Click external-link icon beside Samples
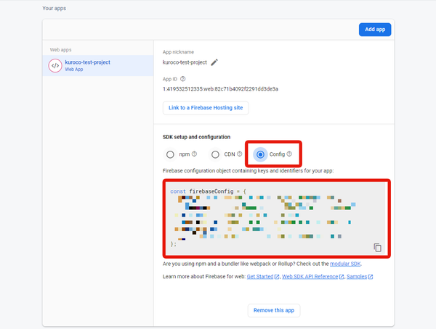The height and width of the screenshot is (329, 436). tap(371, 277)
